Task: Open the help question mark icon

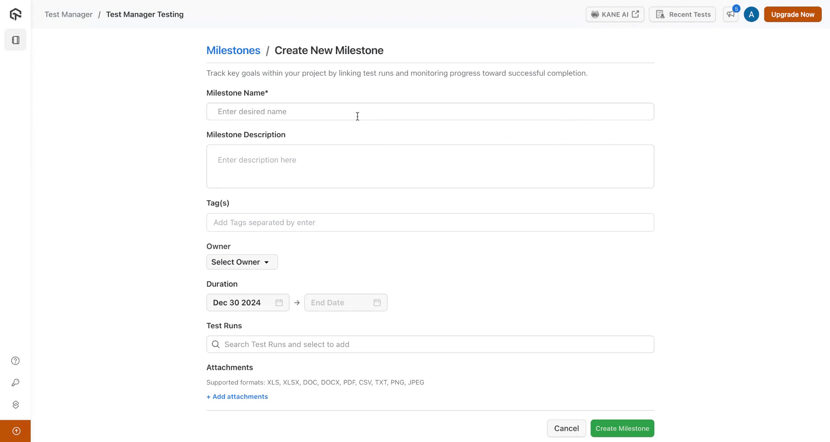Action: [16, 361]
